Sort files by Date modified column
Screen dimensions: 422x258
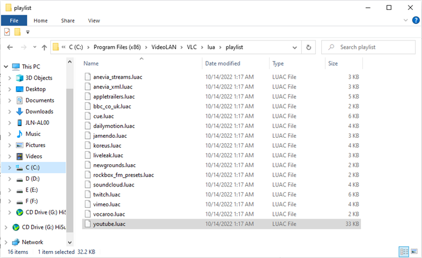pyautogui.click(x=223, y=63)
